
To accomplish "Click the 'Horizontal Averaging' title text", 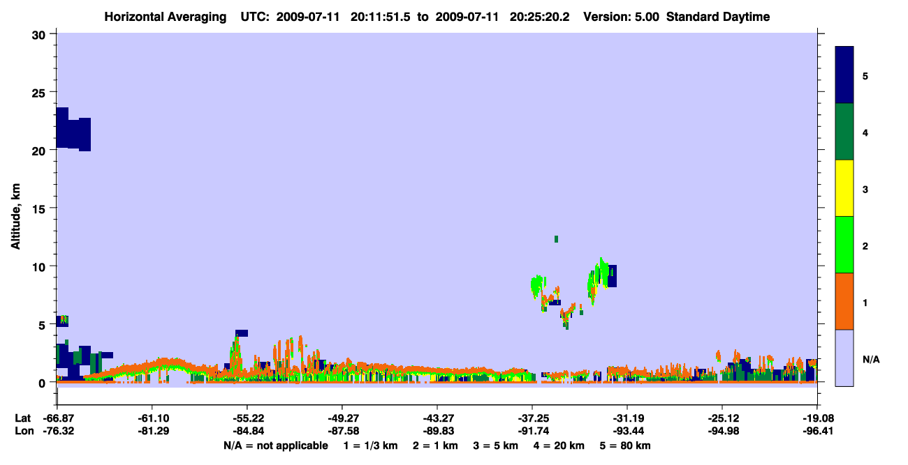I will 165,17.
